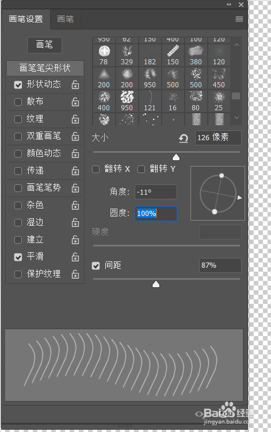
Task: Click the brush angle circle control
Action: pyautogui.click(x=217, y=194)
